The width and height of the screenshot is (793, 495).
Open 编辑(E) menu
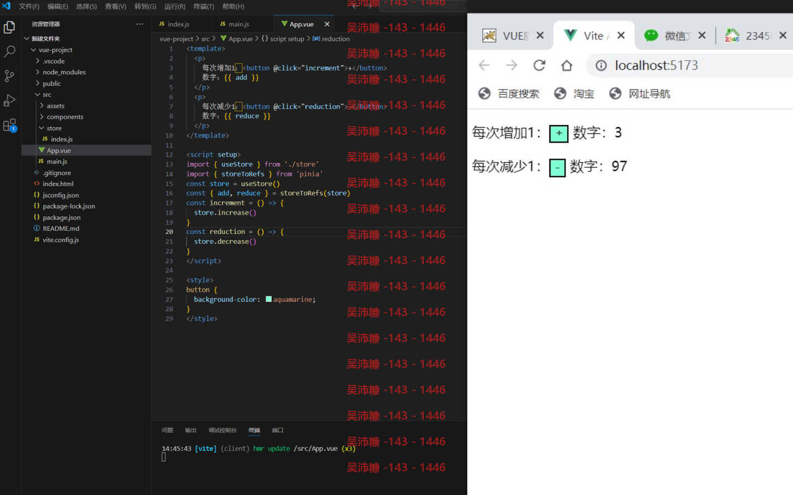click(58, 7)
